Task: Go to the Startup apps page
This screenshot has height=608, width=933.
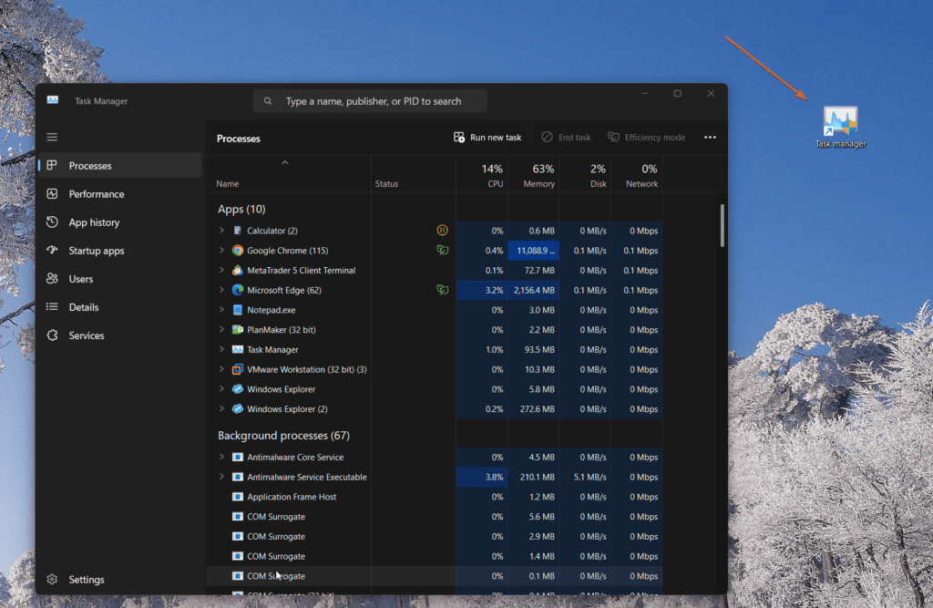Action: pos(121,251)
